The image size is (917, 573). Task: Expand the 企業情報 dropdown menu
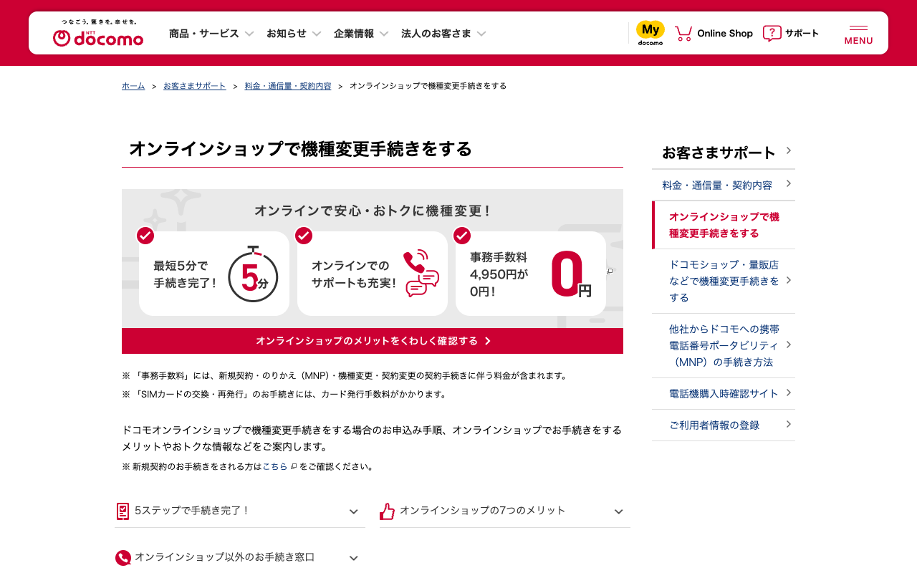click(x=361, y=34)
